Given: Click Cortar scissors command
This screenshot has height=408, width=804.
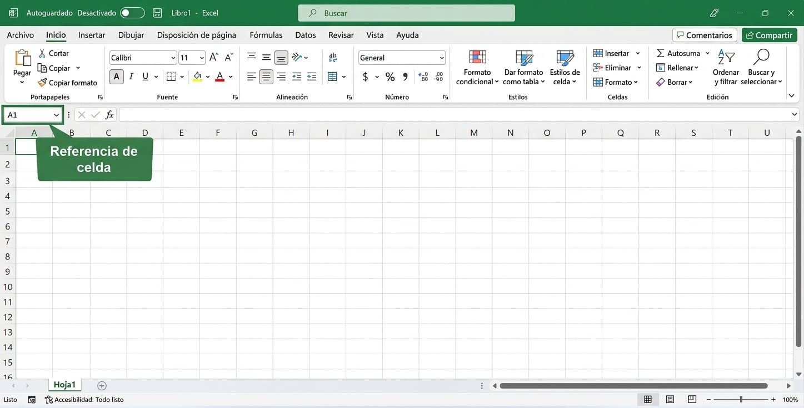Looking at the screenshot, I should click(x=54, y=53).
